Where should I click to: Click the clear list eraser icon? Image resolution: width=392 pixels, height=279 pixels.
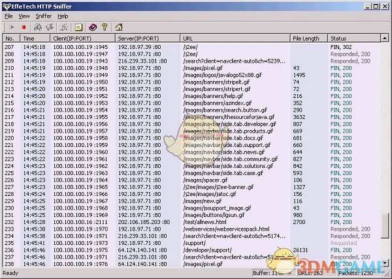pyautogui.click(x=50, y=27)
